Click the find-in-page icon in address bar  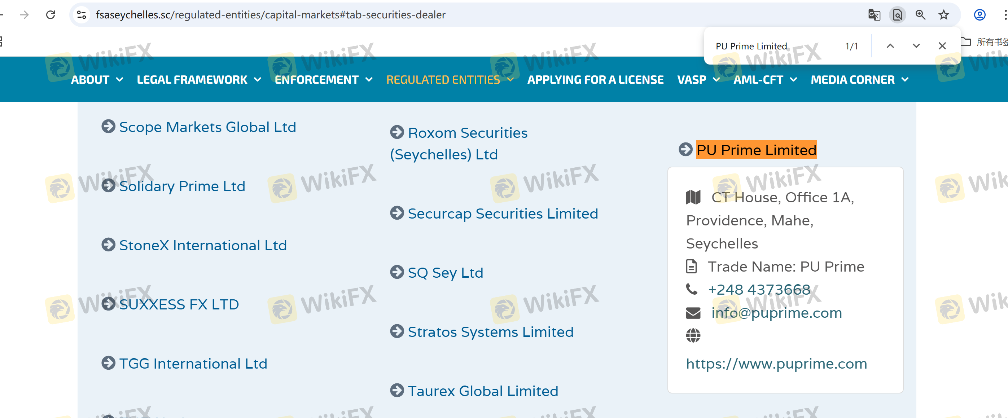pos(897,15)
